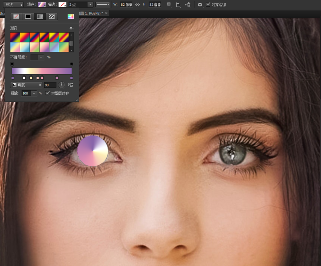321x266 pixels.
Task: Expand the 不透明度 opacity dropdown arrow
Action: click(x=41, y=58)
